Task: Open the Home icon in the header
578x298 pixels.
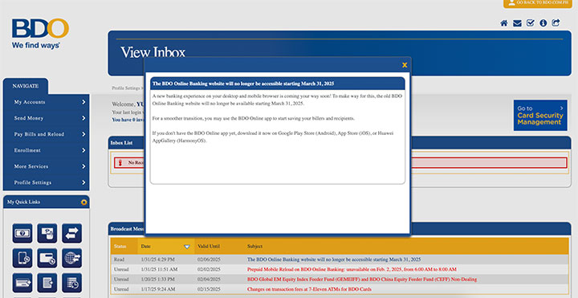Action: tap(503, 23)
